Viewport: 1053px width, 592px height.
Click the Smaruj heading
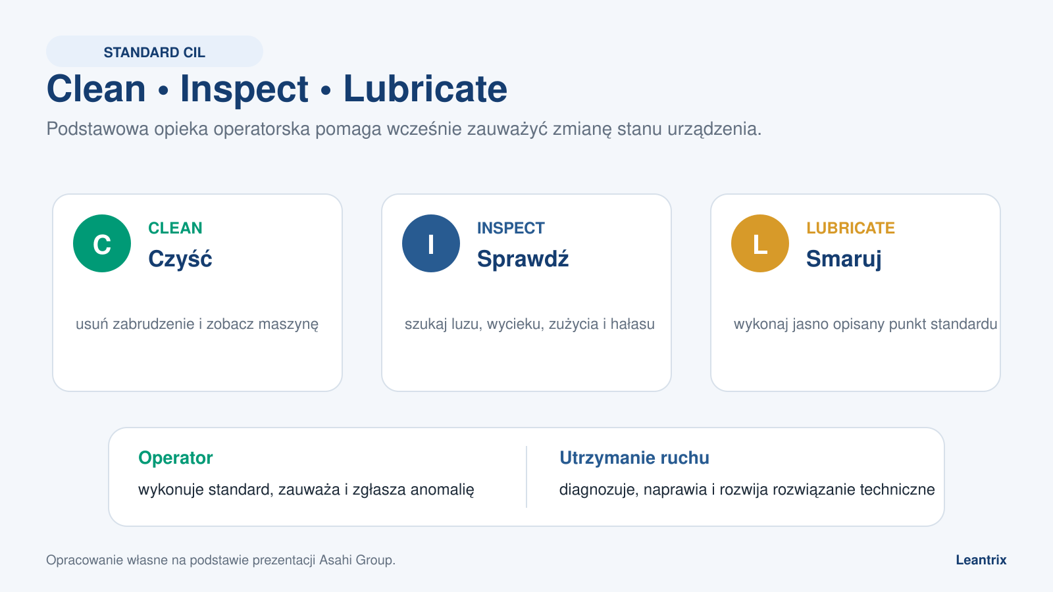(843, 259)
